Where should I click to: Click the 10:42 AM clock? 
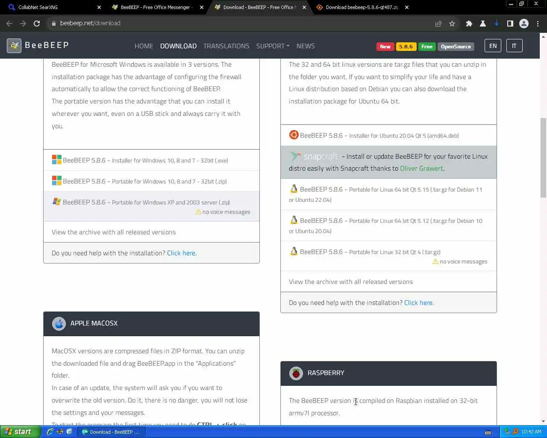531,432
